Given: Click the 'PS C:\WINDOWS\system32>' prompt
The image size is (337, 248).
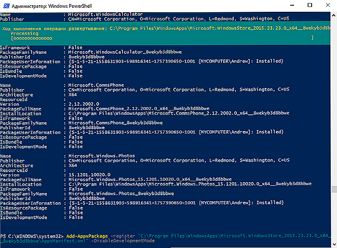Looking at the screenshot, I should coord(32,236).
